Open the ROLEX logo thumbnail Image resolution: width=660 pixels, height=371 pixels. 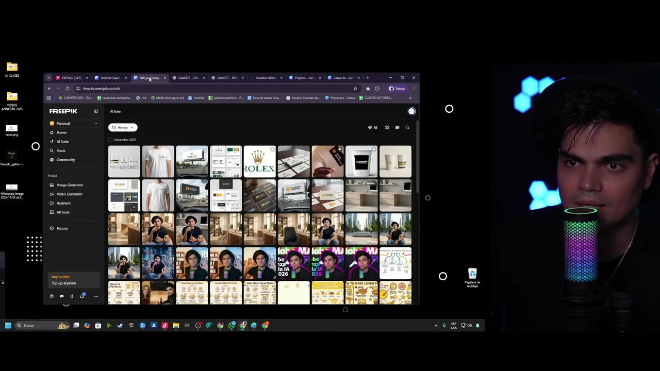[x=259, y=161]
